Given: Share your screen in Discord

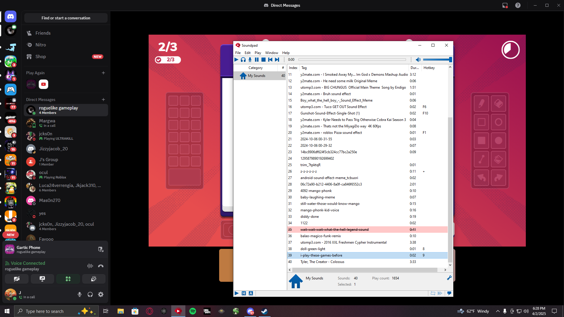Looking at the screenshot, I should [x=42, y=279].
